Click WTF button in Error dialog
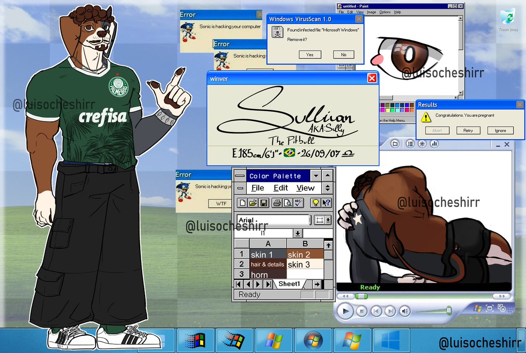This screenshot has height=353, width=526. 221,203
